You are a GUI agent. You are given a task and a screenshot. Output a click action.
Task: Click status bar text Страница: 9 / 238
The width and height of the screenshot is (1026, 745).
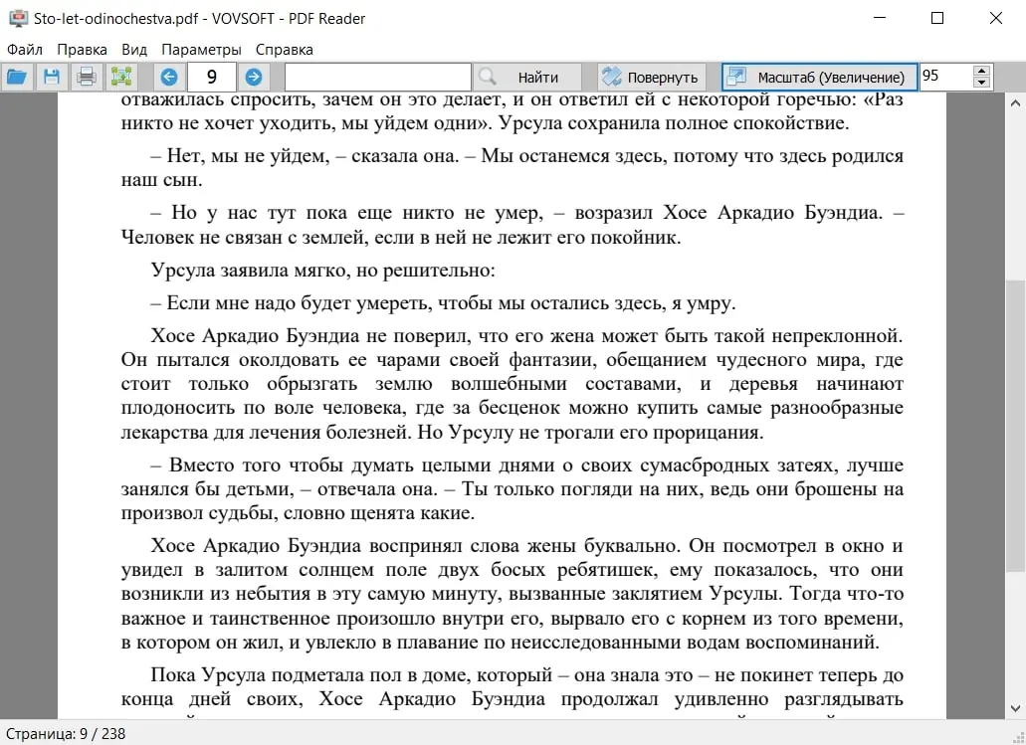(66, 734)
